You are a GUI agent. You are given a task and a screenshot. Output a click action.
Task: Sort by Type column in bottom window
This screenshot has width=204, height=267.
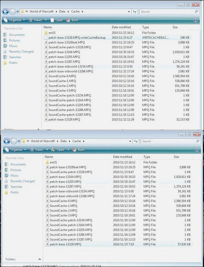pyautogui.click(x=147, y=157)
